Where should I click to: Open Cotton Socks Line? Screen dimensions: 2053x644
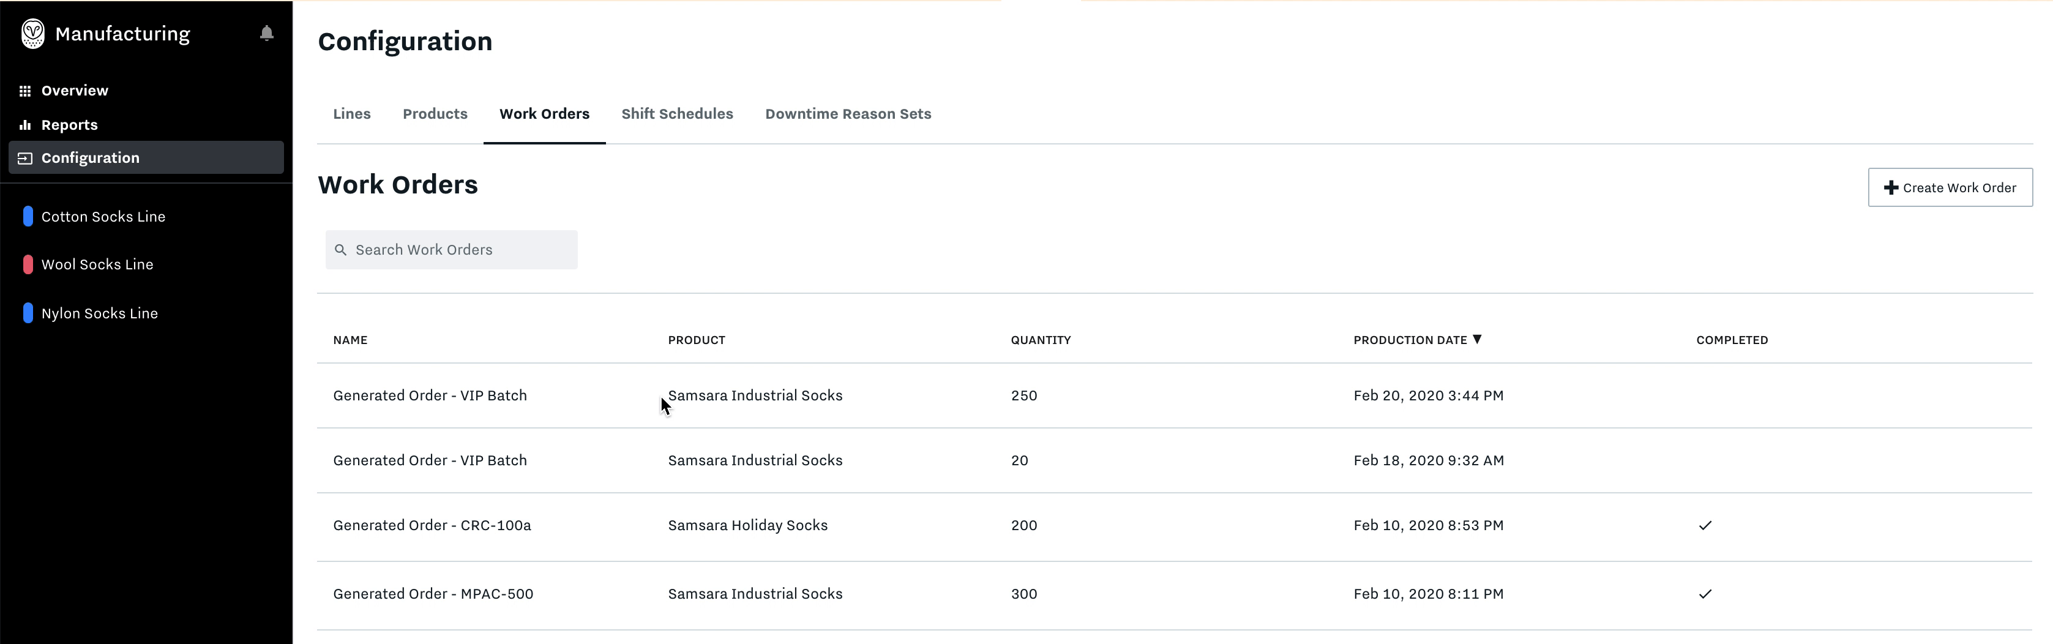click(x=103, y=217)
